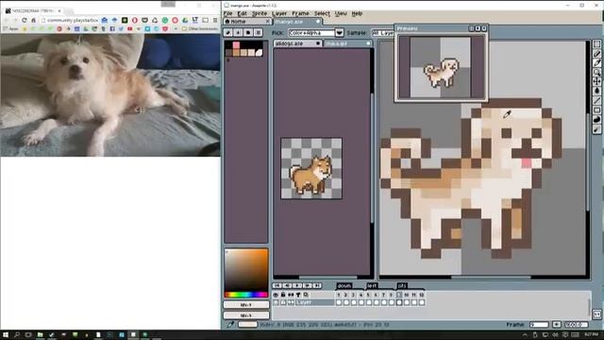Image resolution: width=604 pixels, height=340 pixels.
Task: Open the File menu
Action: point(228,13)
